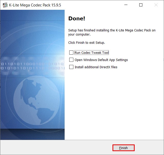Minimize the K-Lite setup window
Image resolution: width=164 pixels, height=155 pixels.
126,5
